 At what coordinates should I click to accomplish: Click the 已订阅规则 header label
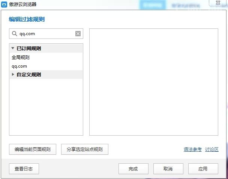click(29, 49)
